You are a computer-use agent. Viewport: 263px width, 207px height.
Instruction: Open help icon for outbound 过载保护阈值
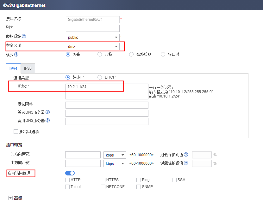click(186, 163)
